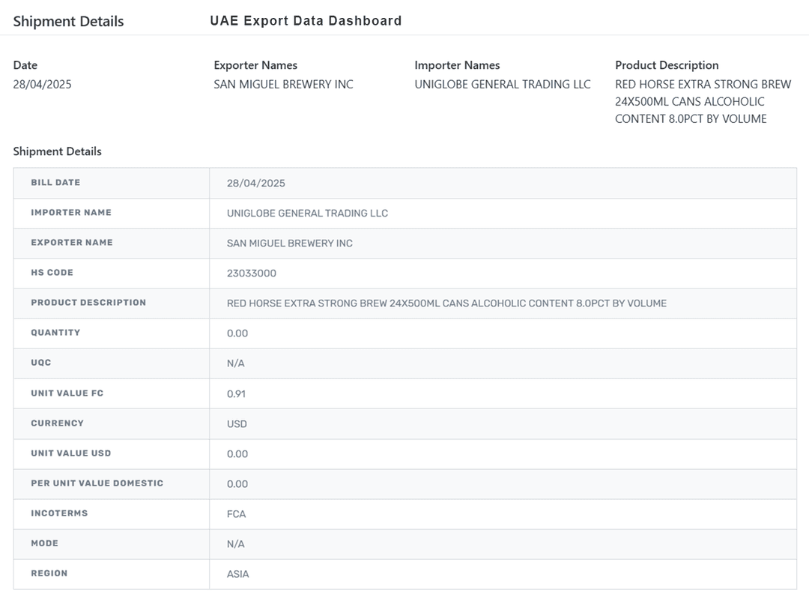Viewport: 809px width, 601px height.
Task: Click the Importer Name row label
Action: pos(71,213)
